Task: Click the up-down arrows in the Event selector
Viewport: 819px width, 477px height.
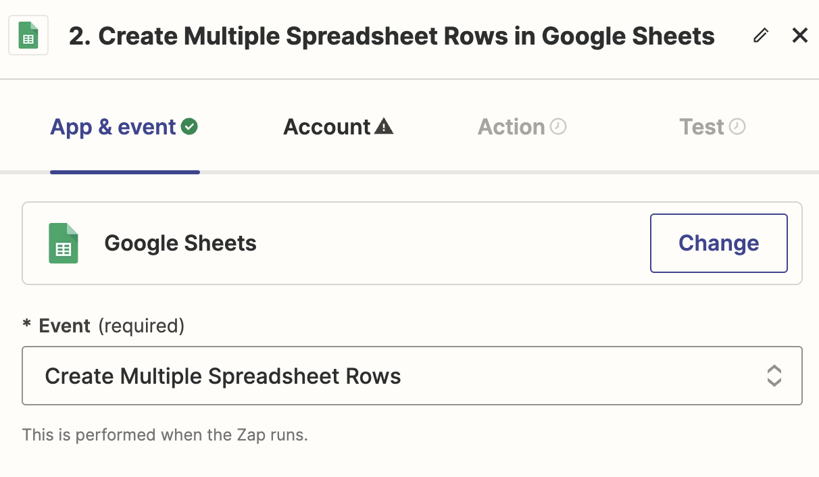Action: point(774,376)
